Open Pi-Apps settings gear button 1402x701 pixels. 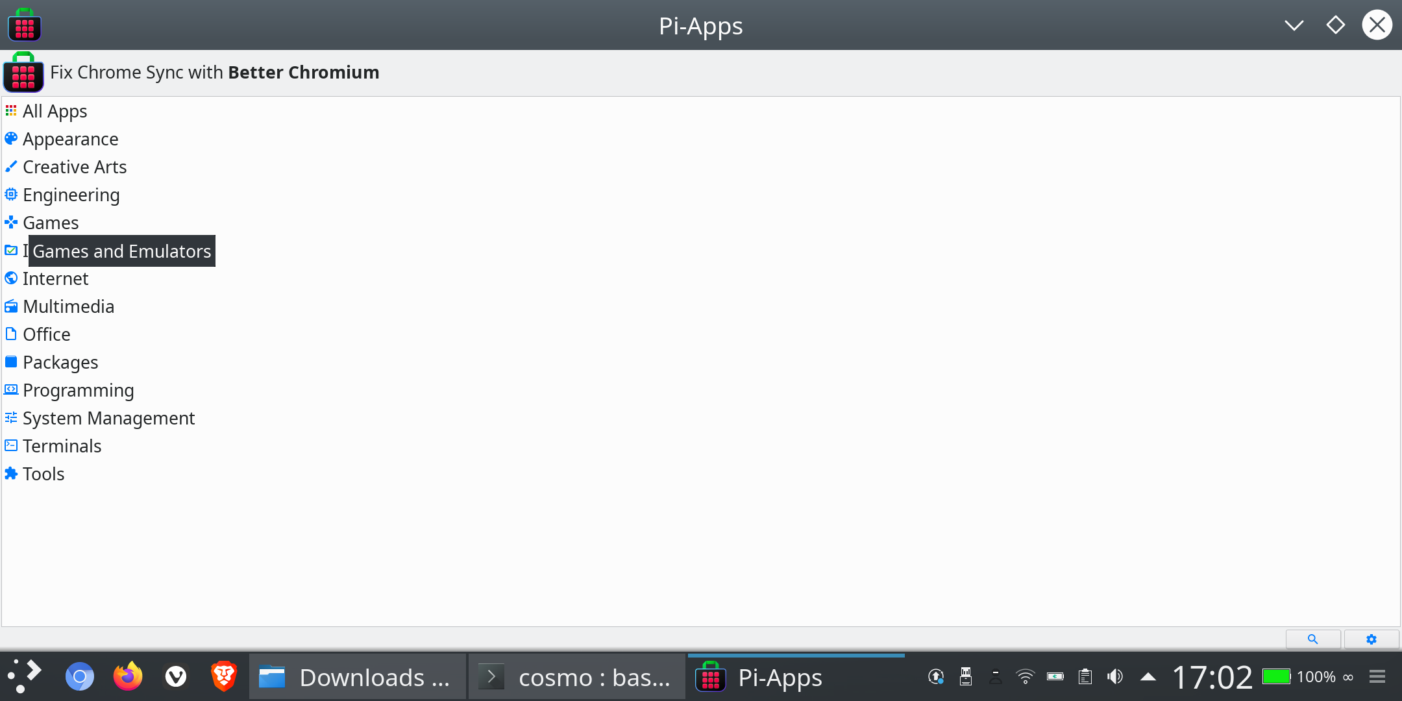coord(1371,639)
